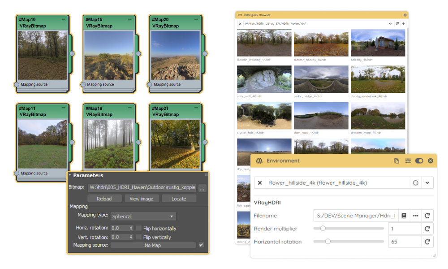Click the circle icon beside flower_hillside_4k

415,182
